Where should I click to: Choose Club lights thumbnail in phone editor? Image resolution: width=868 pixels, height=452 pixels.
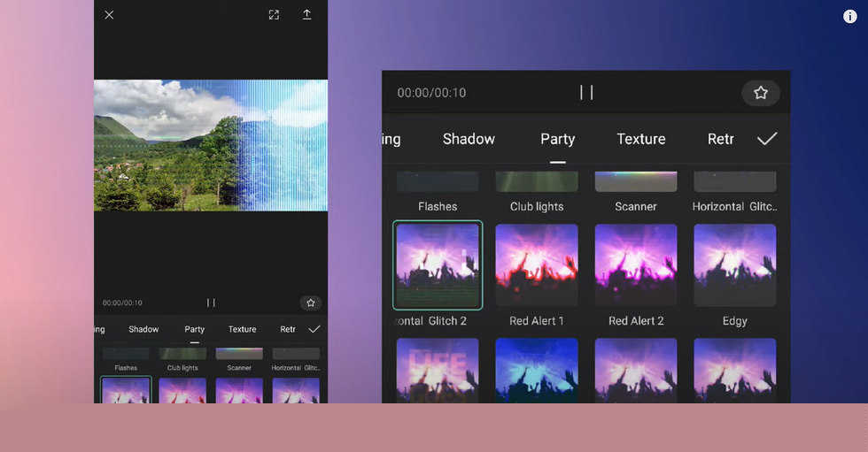pyautogui.click(x=182, y=354)
